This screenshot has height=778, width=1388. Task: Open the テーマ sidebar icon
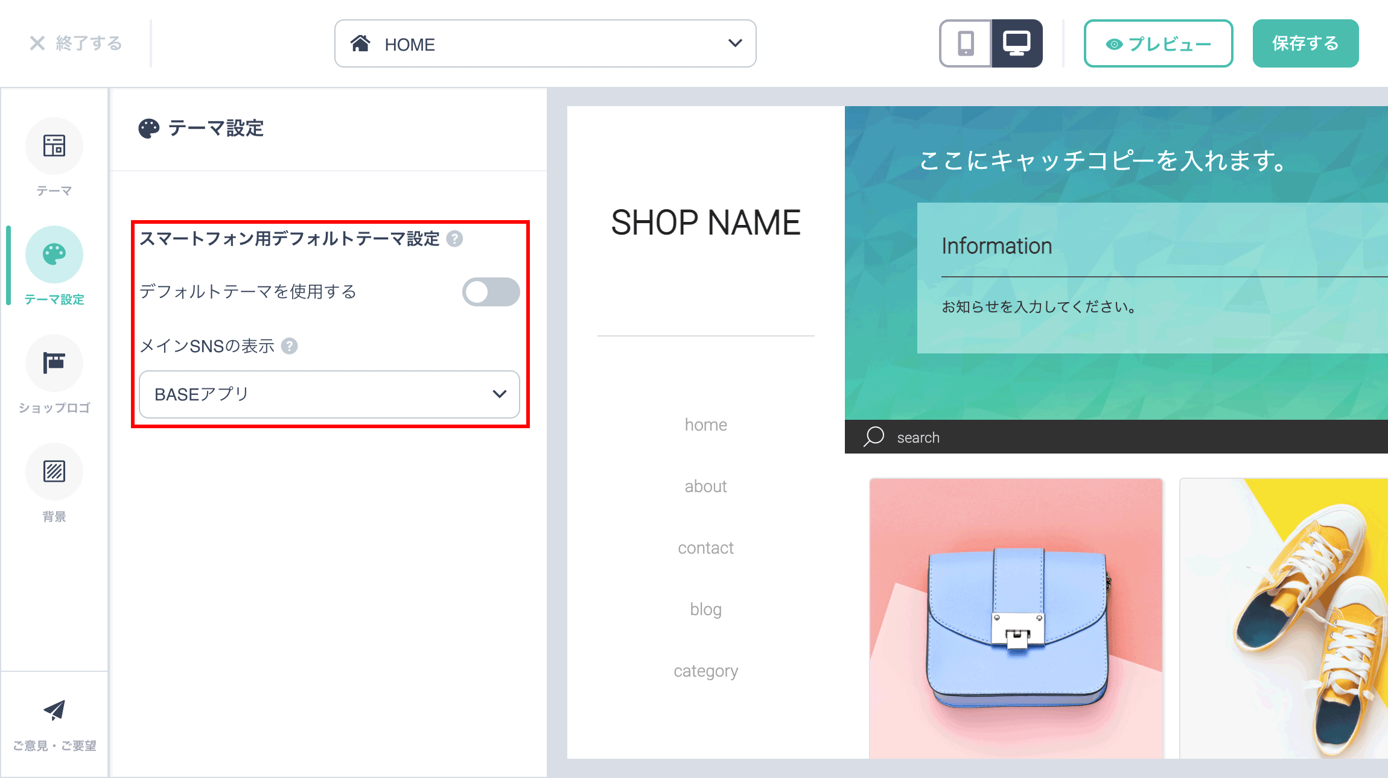tap(54, 146)
